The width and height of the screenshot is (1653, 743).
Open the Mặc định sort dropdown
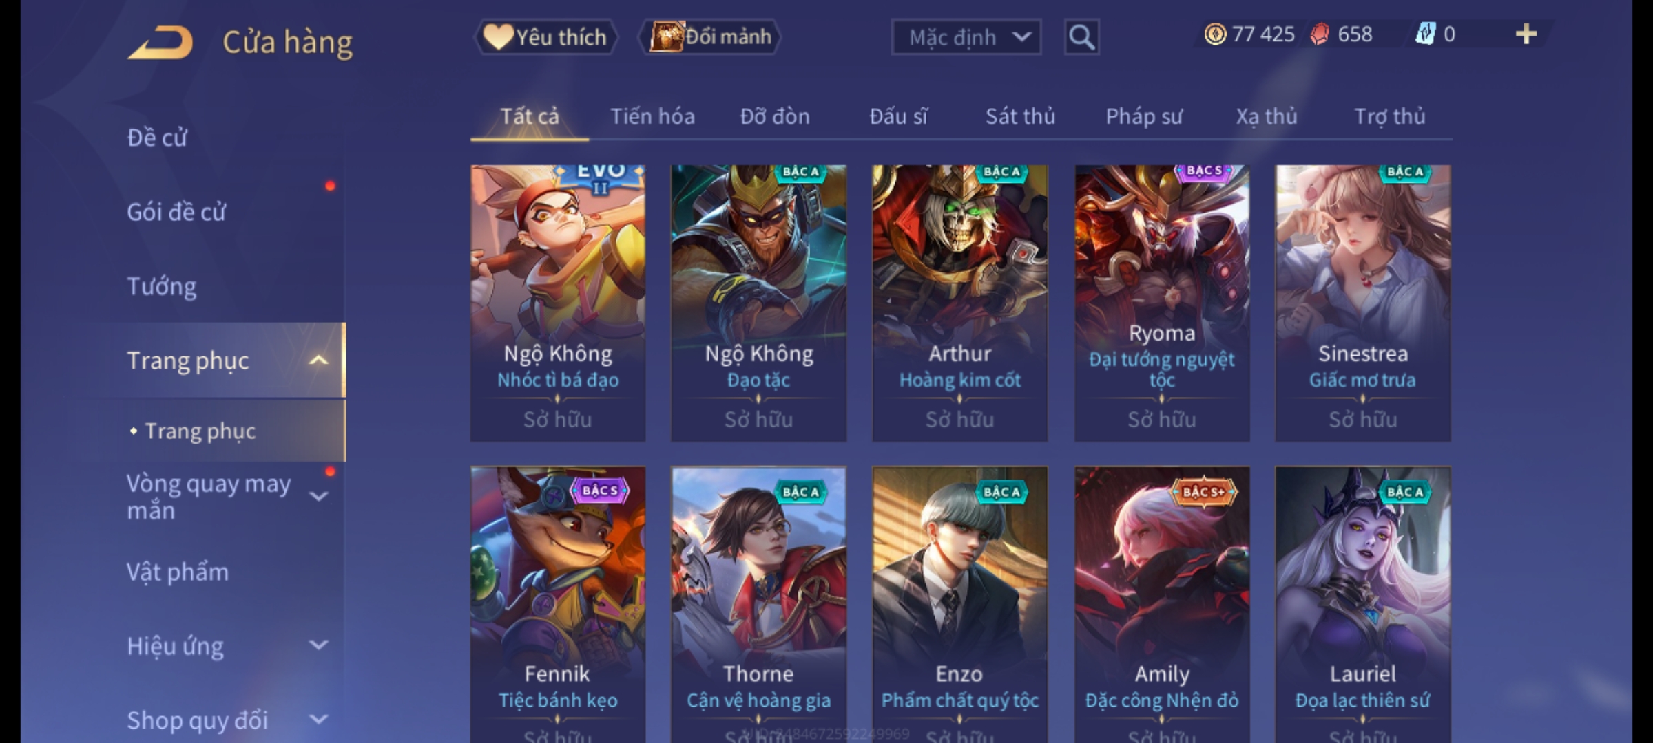coord(966,37)
